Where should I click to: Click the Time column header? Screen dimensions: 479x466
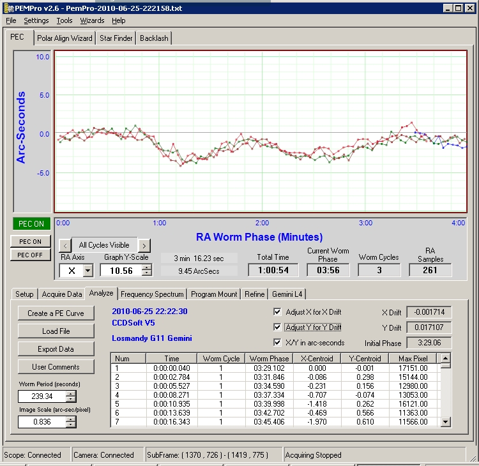coord(172,359)
